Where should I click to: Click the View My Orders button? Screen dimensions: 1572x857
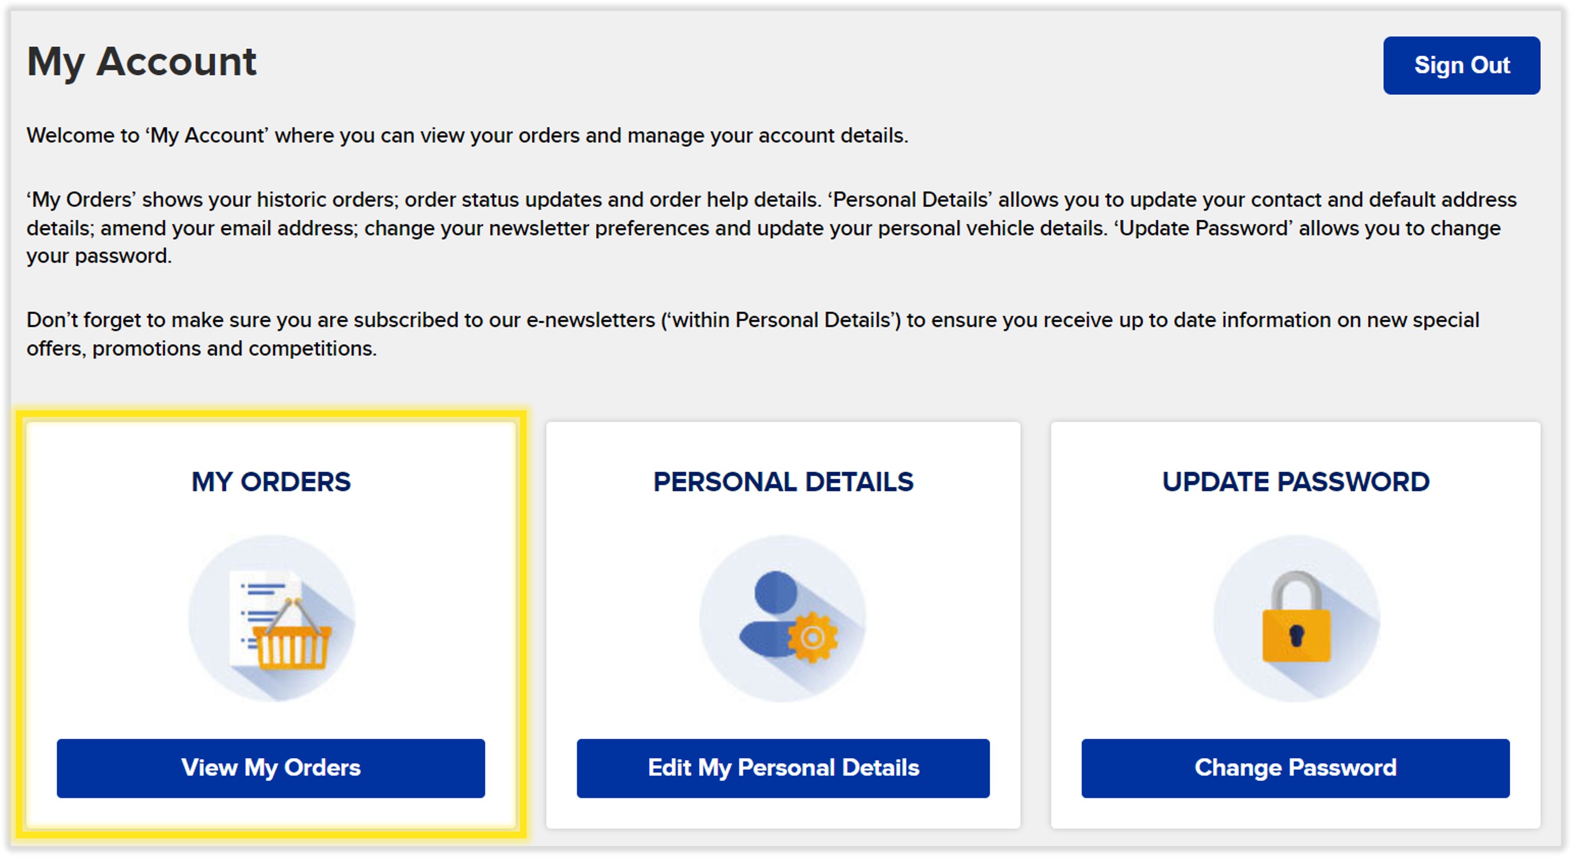[x=271, y=768]
